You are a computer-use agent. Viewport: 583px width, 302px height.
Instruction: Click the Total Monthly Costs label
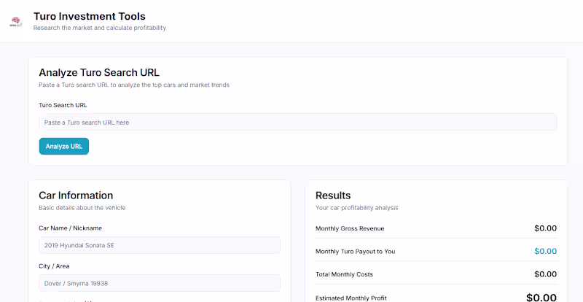(344, 274)
